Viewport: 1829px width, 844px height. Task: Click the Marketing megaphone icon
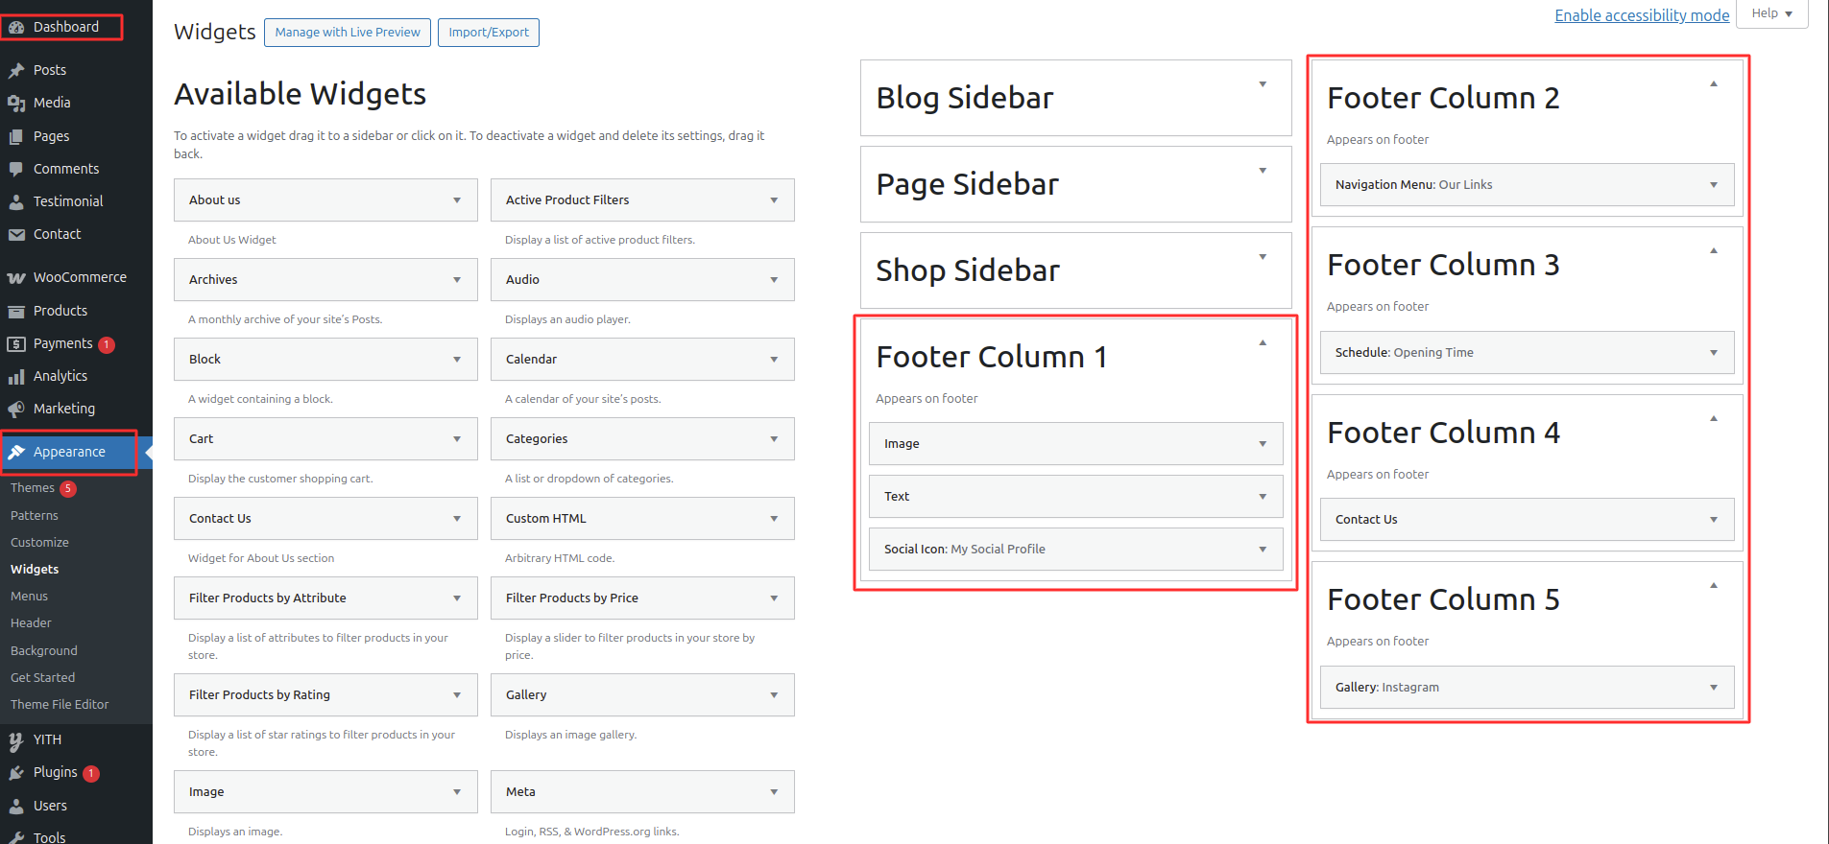16,409
